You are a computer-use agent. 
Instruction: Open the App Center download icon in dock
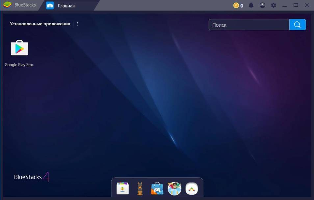122,188
